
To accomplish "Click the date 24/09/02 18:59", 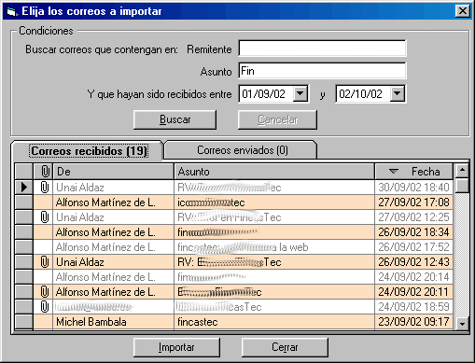I will coord(413,307).
